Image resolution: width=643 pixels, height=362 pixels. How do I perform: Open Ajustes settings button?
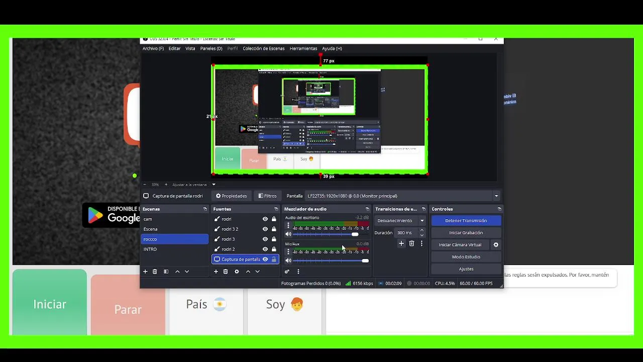click(466, 269)
